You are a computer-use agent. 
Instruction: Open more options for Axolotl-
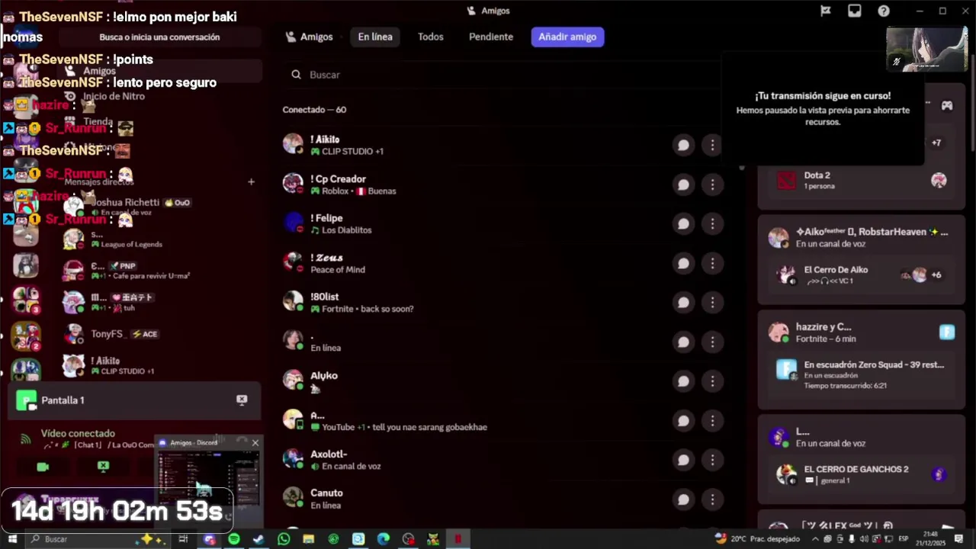tap(712, 460)
